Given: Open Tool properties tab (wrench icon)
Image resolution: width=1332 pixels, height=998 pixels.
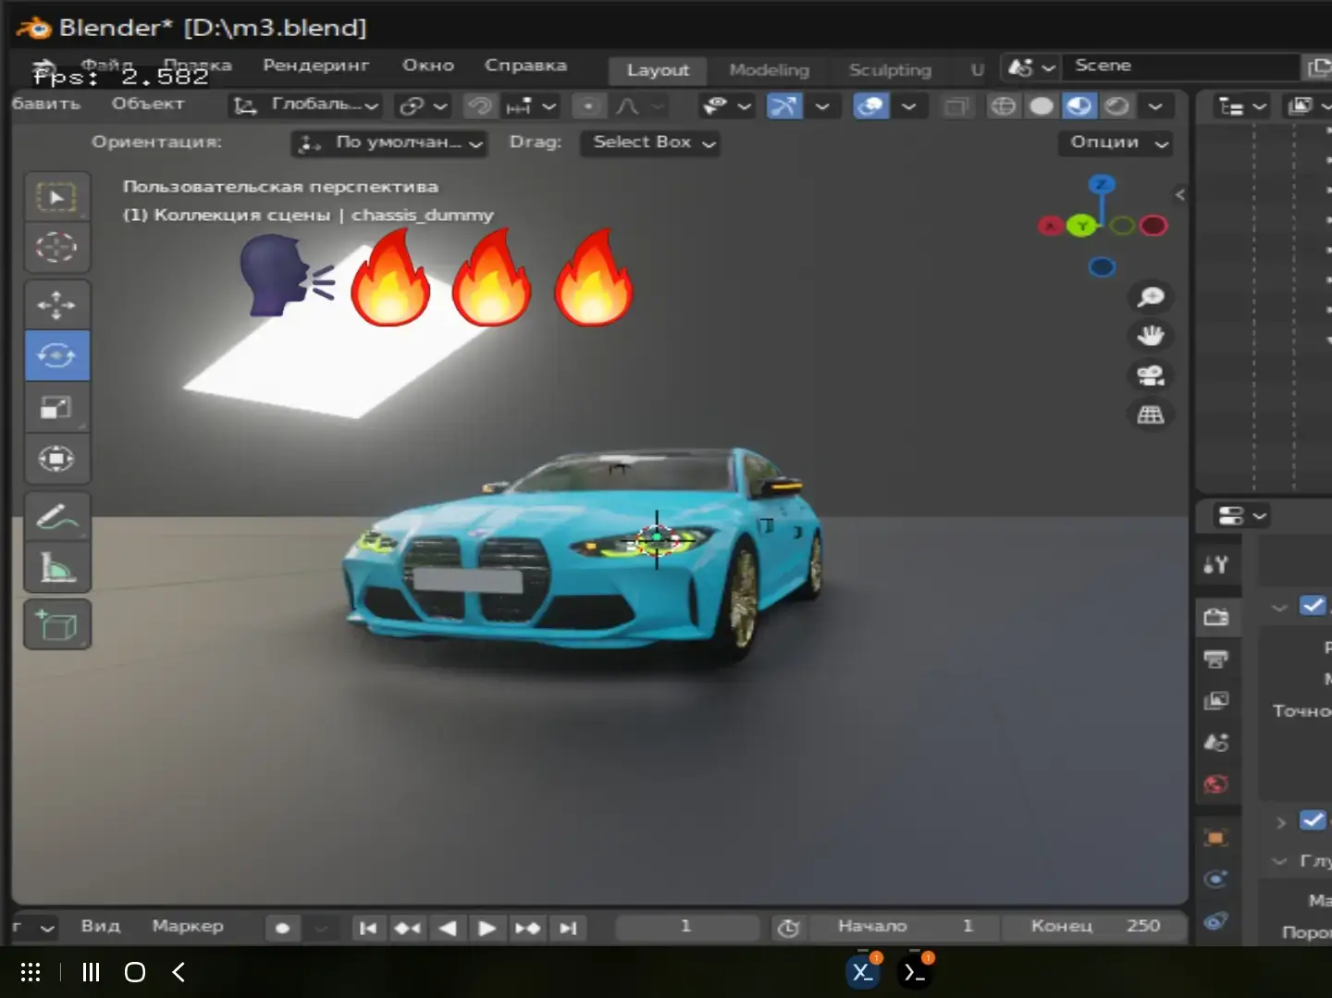Looking at the screenshot, I should [x=1215, y=564].
